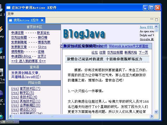This screenshot has height=125, width=167.
Task: Open the 首页技术区(7) category link
Action: [x=30, y=88]
